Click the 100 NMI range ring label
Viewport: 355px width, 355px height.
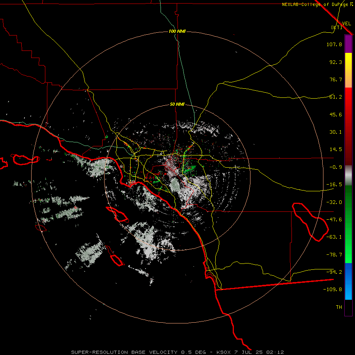[x=177, y=31]
